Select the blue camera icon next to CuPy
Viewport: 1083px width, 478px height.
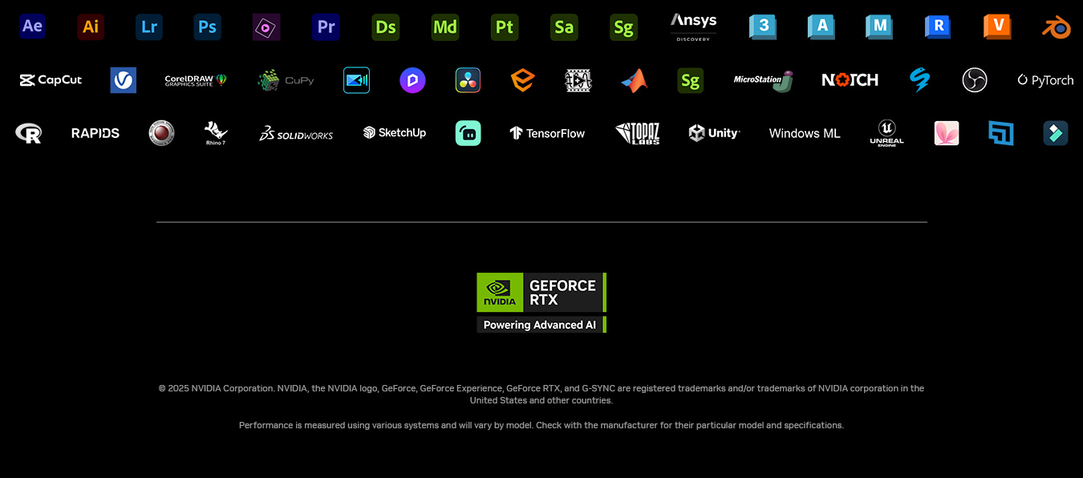coord(356,80)
